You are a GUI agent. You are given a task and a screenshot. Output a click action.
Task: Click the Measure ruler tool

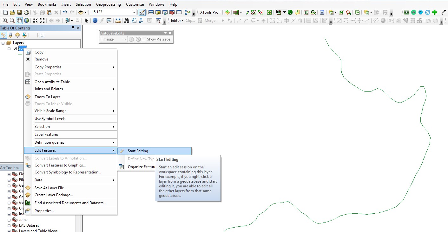(118, 21)
